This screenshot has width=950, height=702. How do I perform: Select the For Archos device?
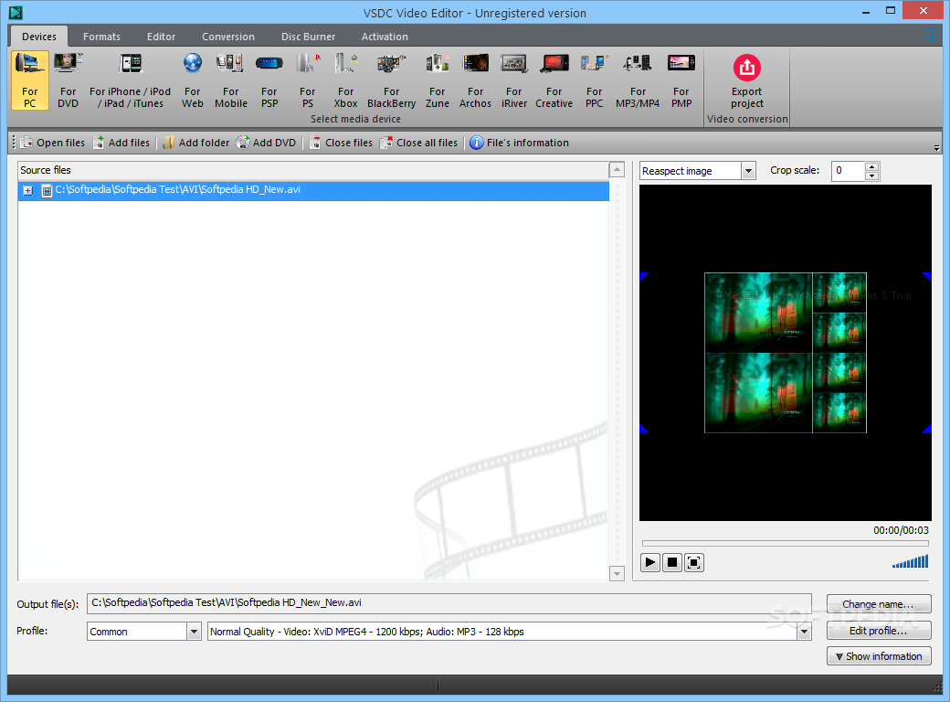(476, 80)
